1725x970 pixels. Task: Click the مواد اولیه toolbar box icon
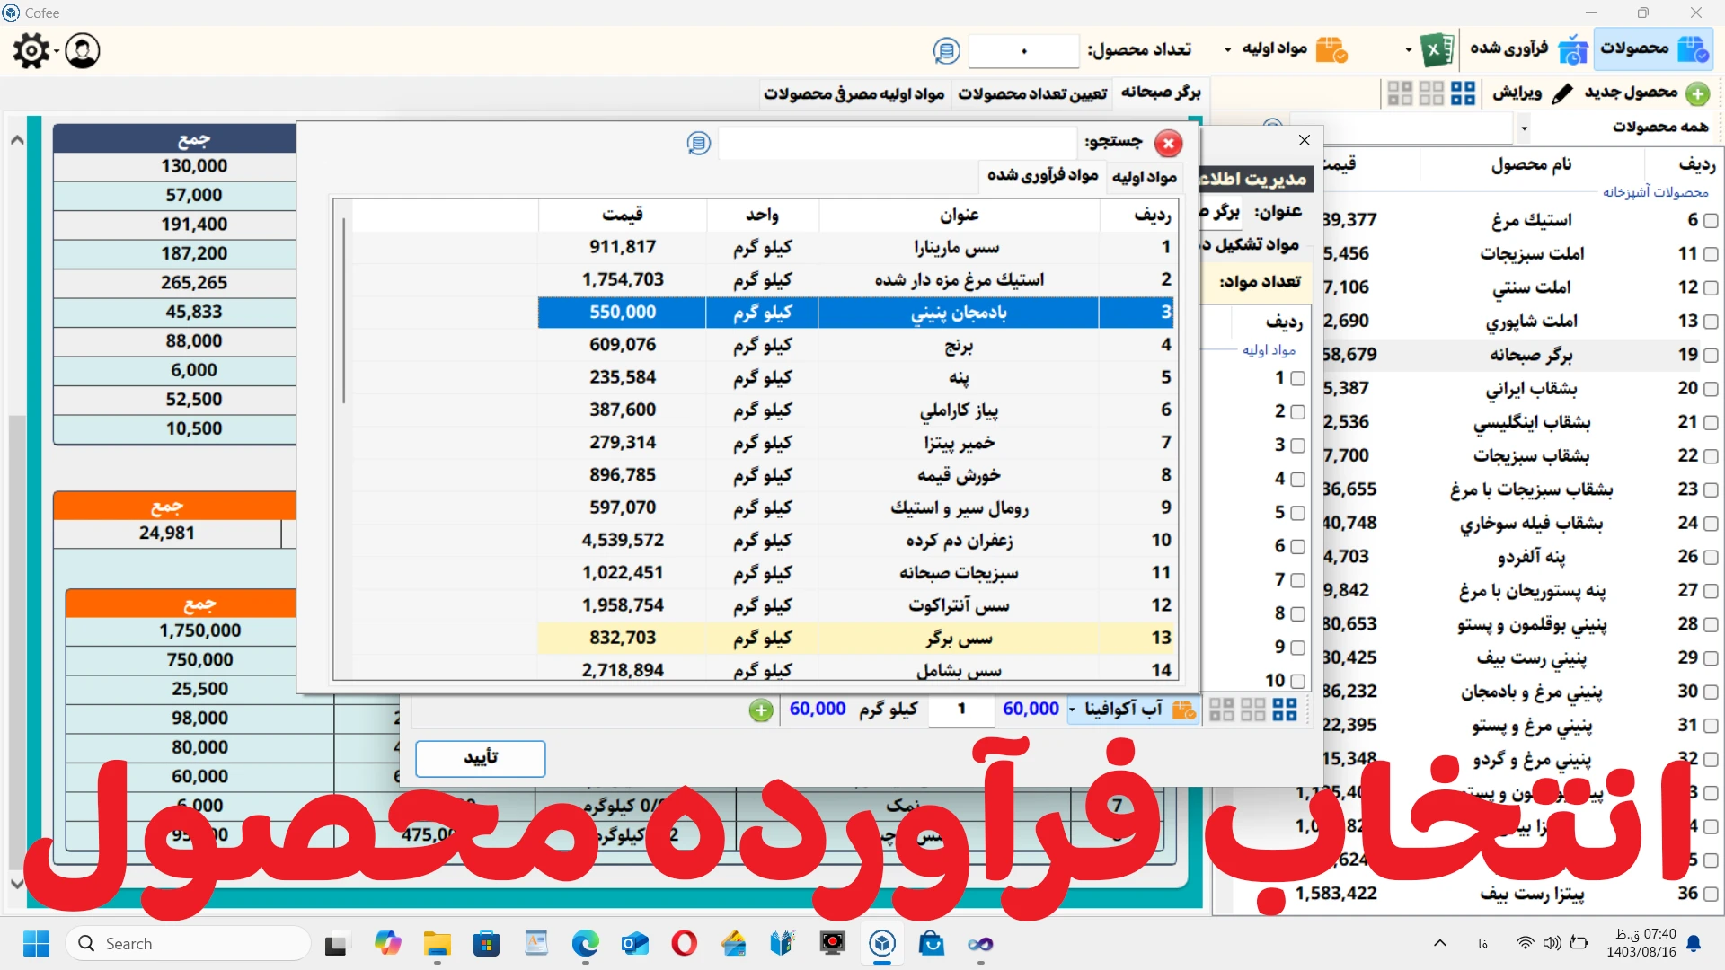(1331, 49)
